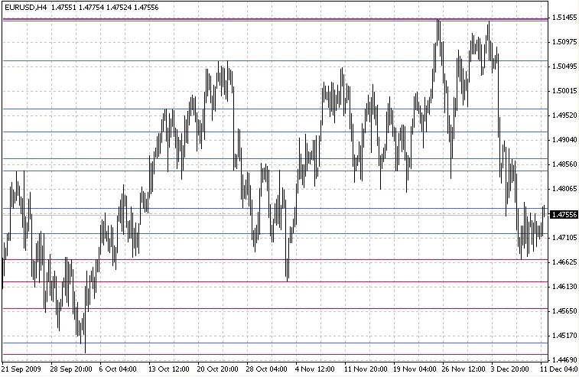The height and width of the screenshot is (377, 579).
Task: Click the OHLC values in chart header
Action: pos(94,6)
